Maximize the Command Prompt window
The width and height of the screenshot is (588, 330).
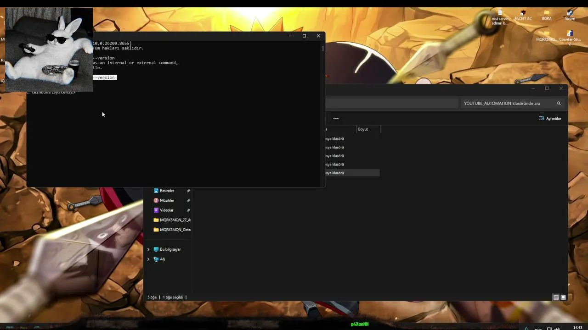(304, 36)
